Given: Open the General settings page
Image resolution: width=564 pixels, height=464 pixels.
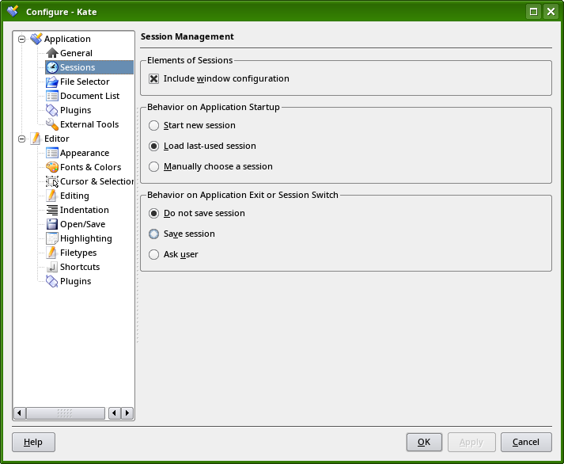Looking at the screenshot, I should coord(76,53).
